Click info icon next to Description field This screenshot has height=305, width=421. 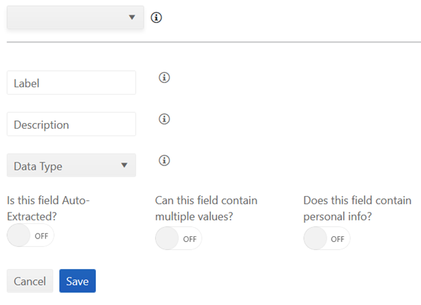pos(164,119)
